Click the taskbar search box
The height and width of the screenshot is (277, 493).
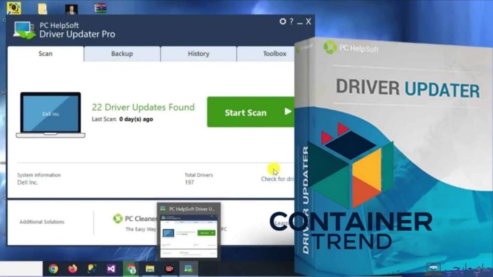(21, 269)
